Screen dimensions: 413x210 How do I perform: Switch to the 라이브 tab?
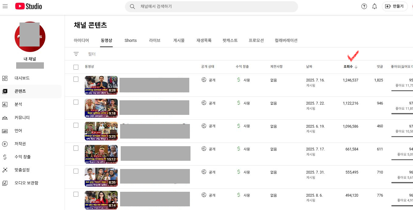tap(155, 40)
